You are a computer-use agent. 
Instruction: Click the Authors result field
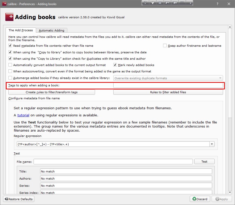pyautogui.click(x=126, y=178)
